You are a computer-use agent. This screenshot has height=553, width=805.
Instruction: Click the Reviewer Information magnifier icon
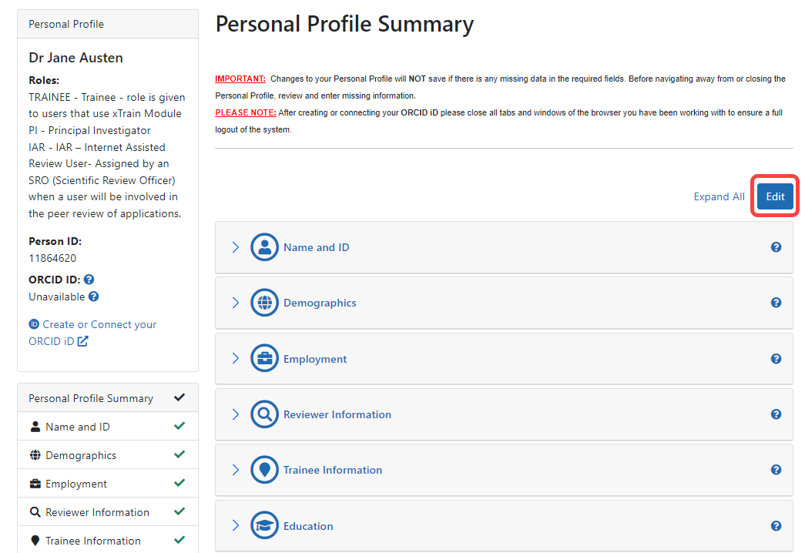(264, 414)
